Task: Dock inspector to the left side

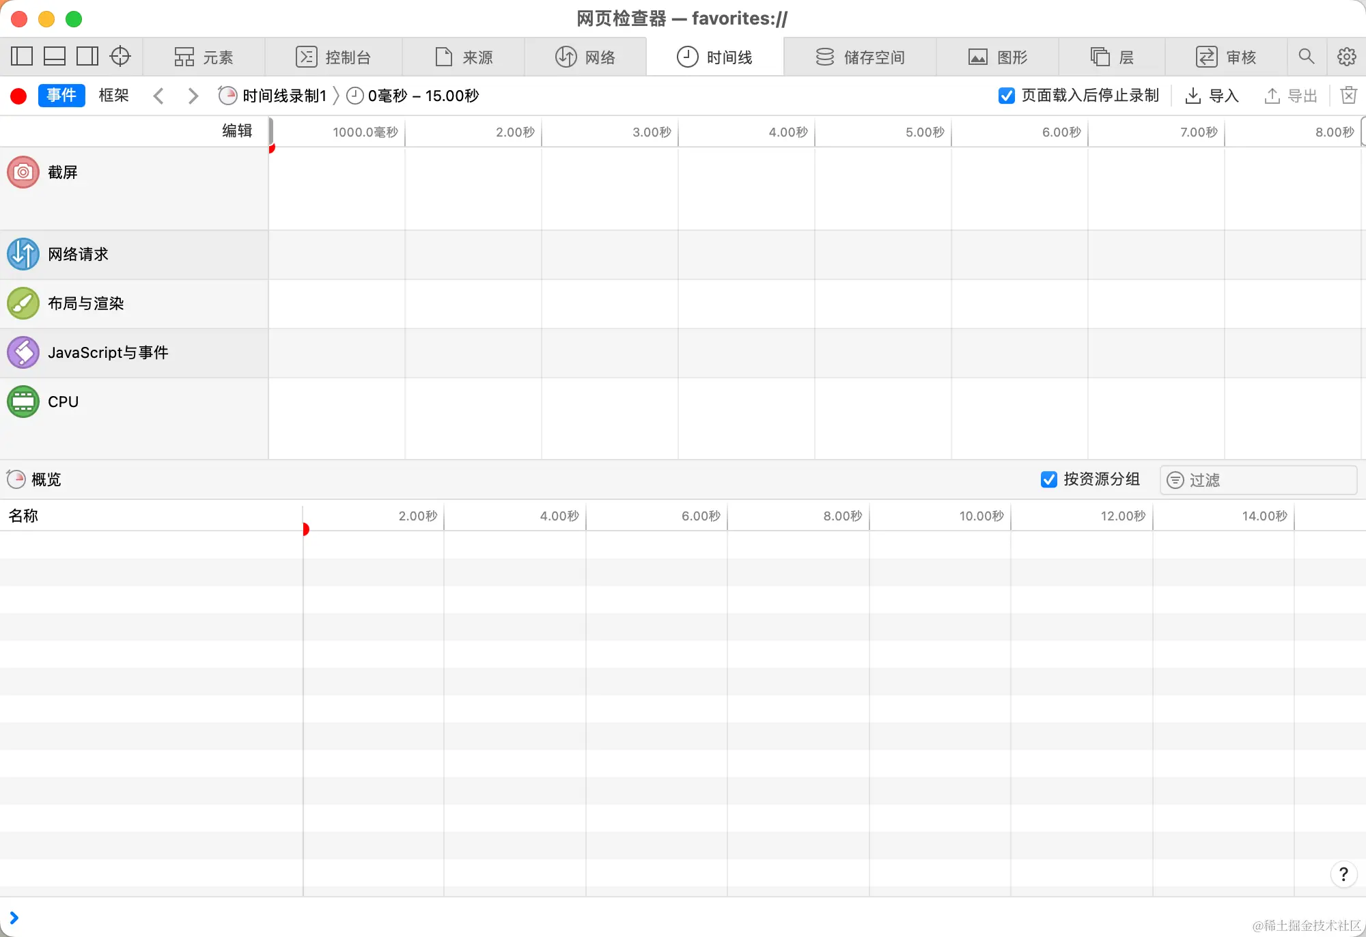Action: click(x=22, y=56)
